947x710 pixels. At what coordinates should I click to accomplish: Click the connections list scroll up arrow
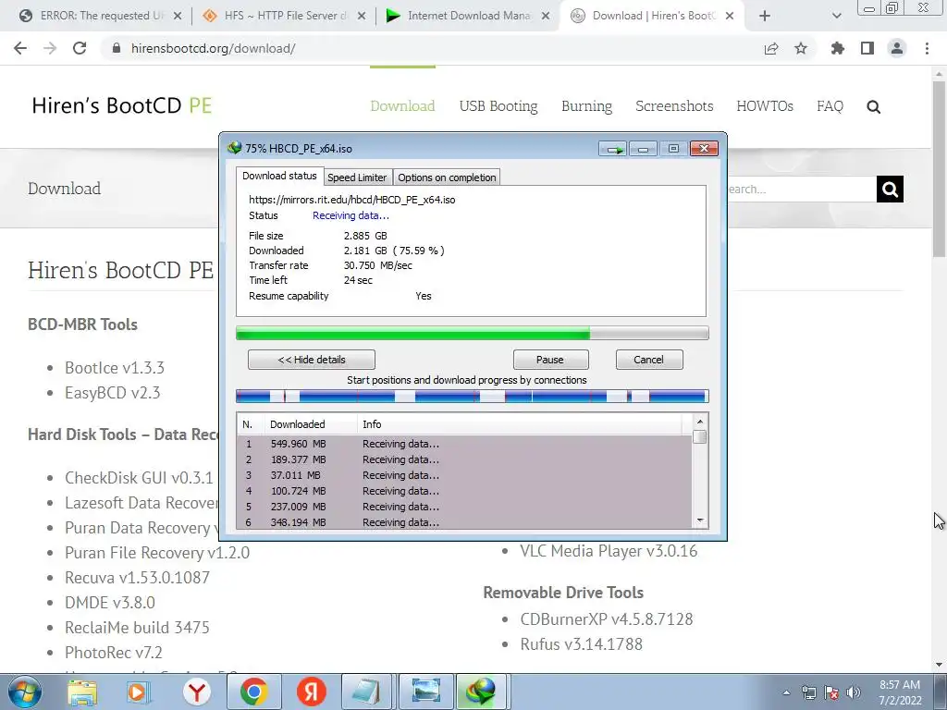700,422
